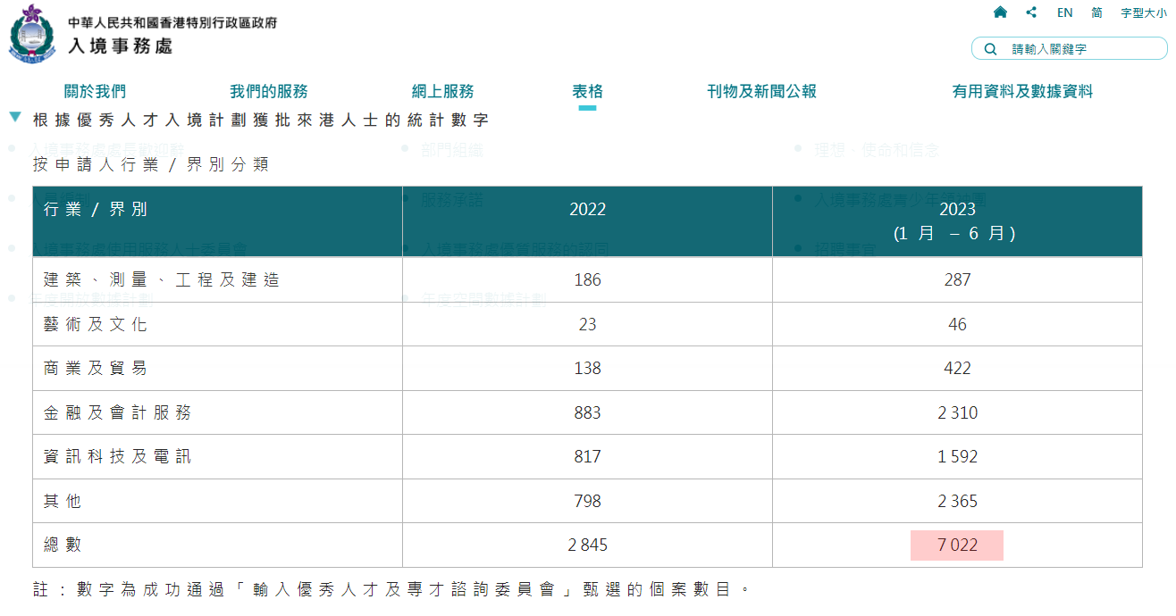1176x616 pixels.
Task: Click the Immigration Department emblem logo
Action: (31, 33)
